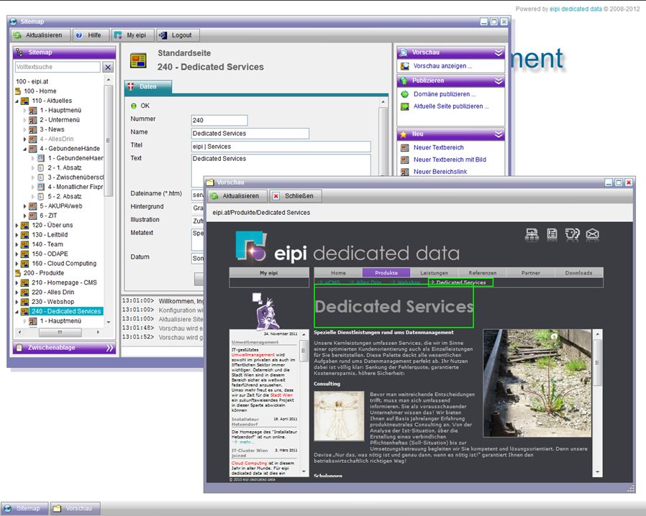Click the Domäne publizieren globe icon

coord(405,94)
